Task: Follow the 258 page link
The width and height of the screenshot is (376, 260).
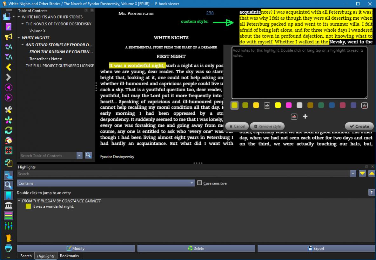Action: pyautogui.click(x=210, y=13)
